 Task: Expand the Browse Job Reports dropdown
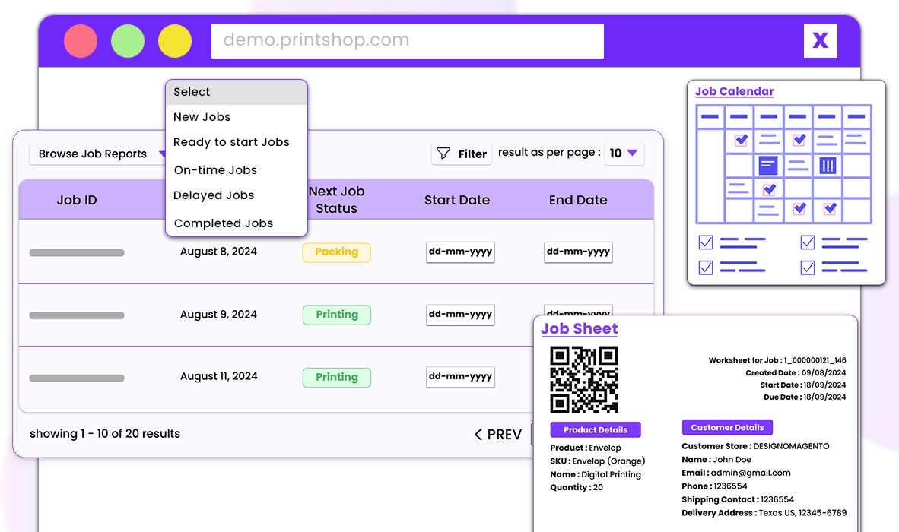click(97, 154)
